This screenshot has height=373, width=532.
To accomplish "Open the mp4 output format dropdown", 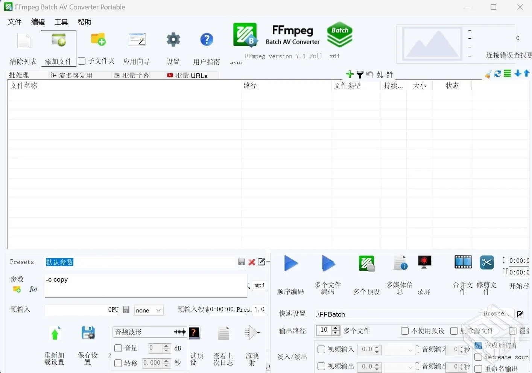I will click(259, 286).
